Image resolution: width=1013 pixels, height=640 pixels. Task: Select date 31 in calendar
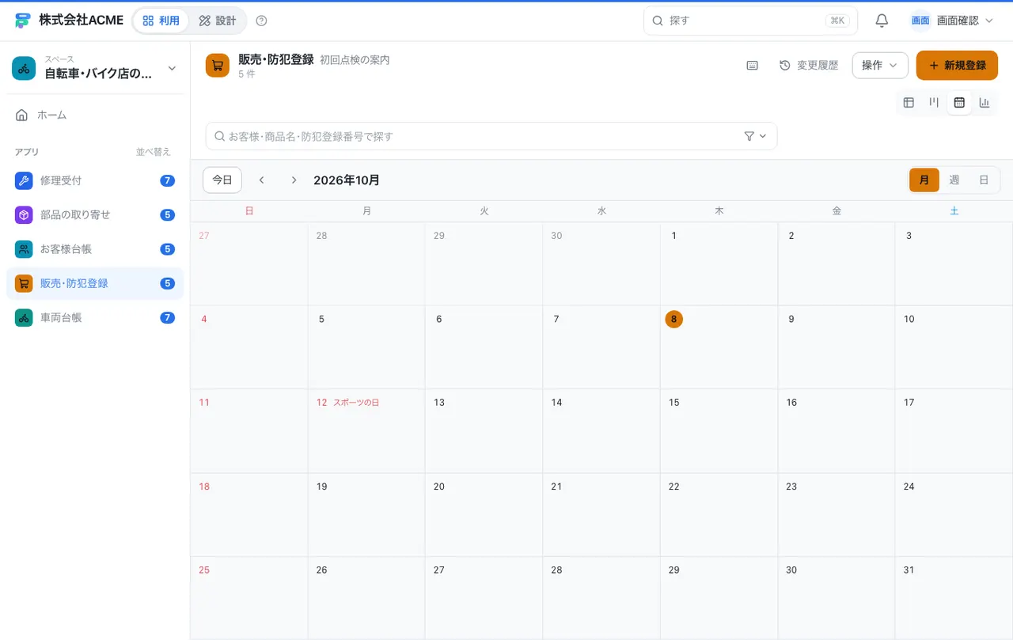coord(909,570)
